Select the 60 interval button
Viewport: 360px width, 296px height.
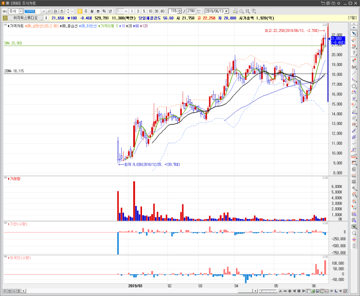click(162, 11)
